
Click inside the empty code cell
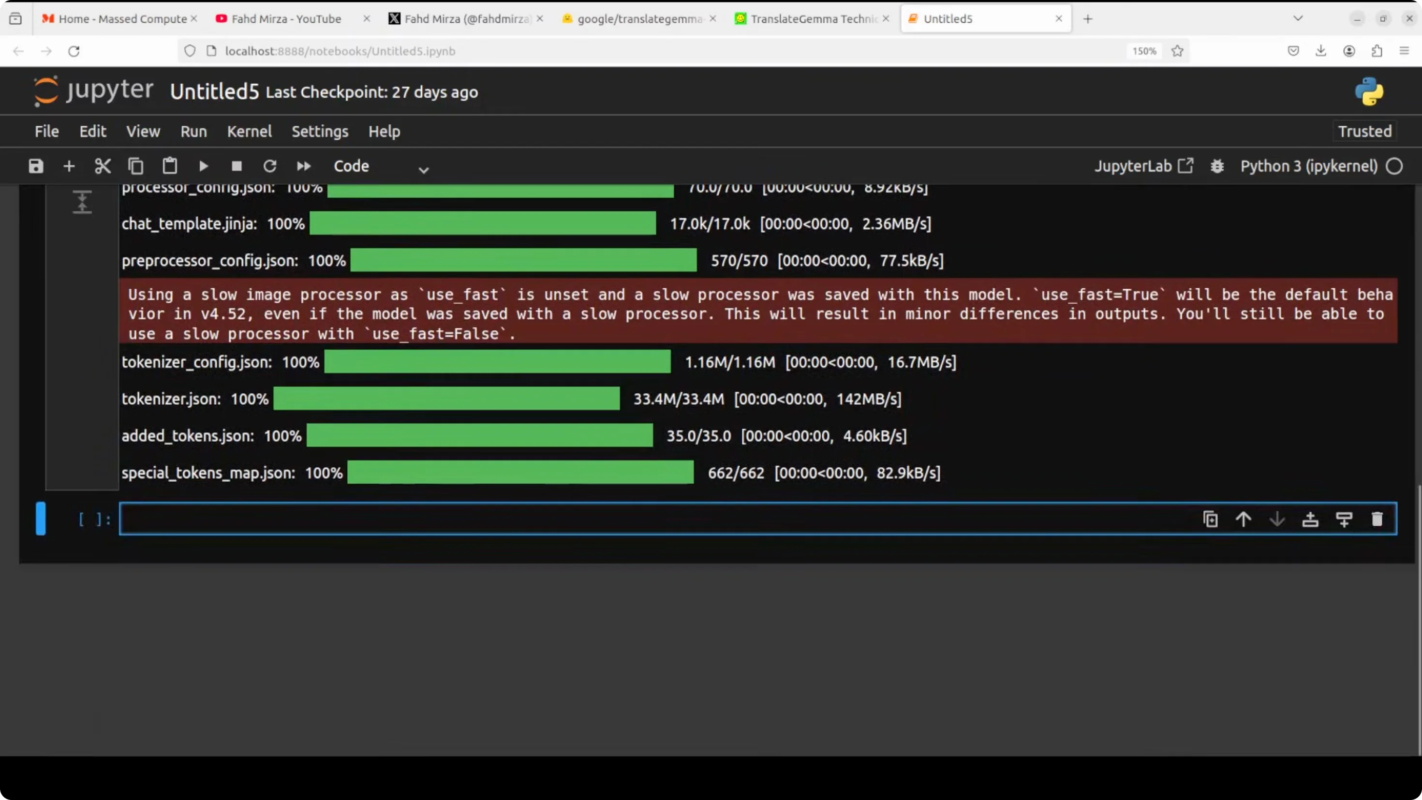607,519
